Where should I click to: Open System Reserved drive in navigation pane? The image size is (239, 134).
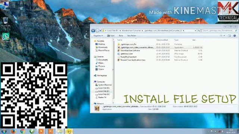click(105, 85)
